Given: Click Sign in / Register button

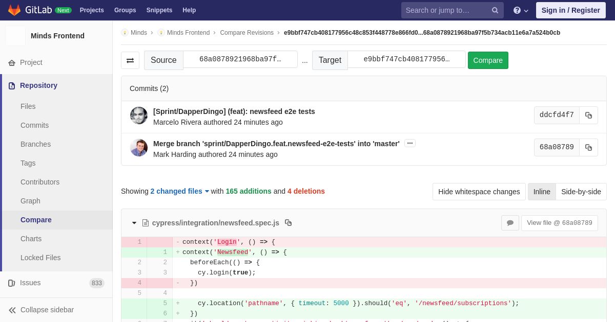Looking at the screenshot, I should 570,10.
